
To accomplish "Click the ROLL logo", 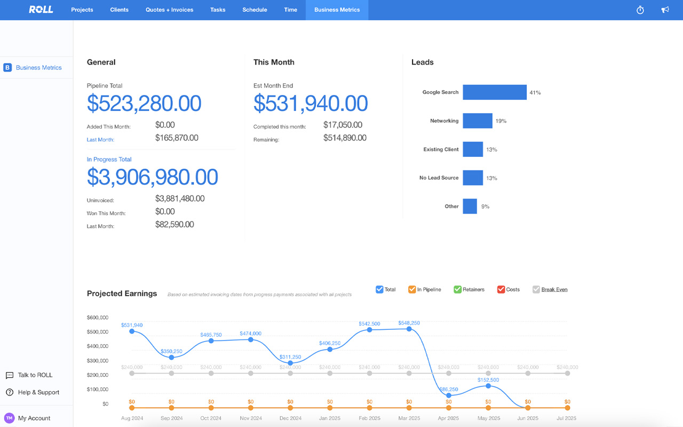I will tap(41, 10).
